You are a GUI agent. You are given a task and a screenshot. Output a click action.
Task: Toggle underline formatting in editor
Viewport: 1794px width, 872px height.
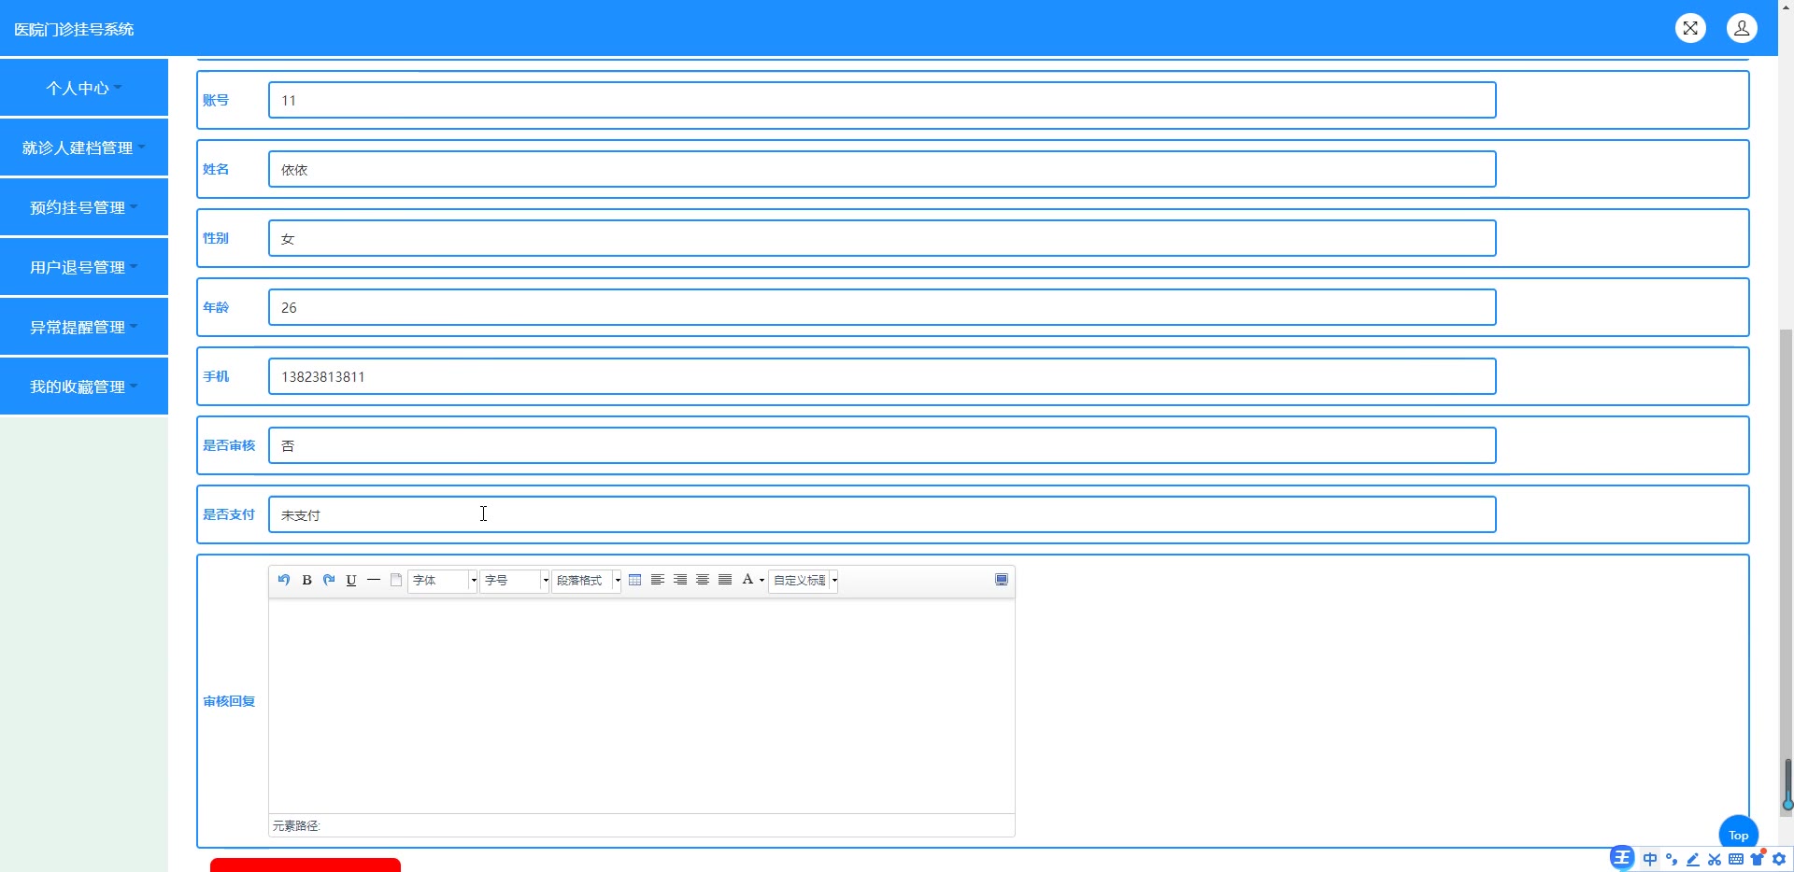coord(351,580)
